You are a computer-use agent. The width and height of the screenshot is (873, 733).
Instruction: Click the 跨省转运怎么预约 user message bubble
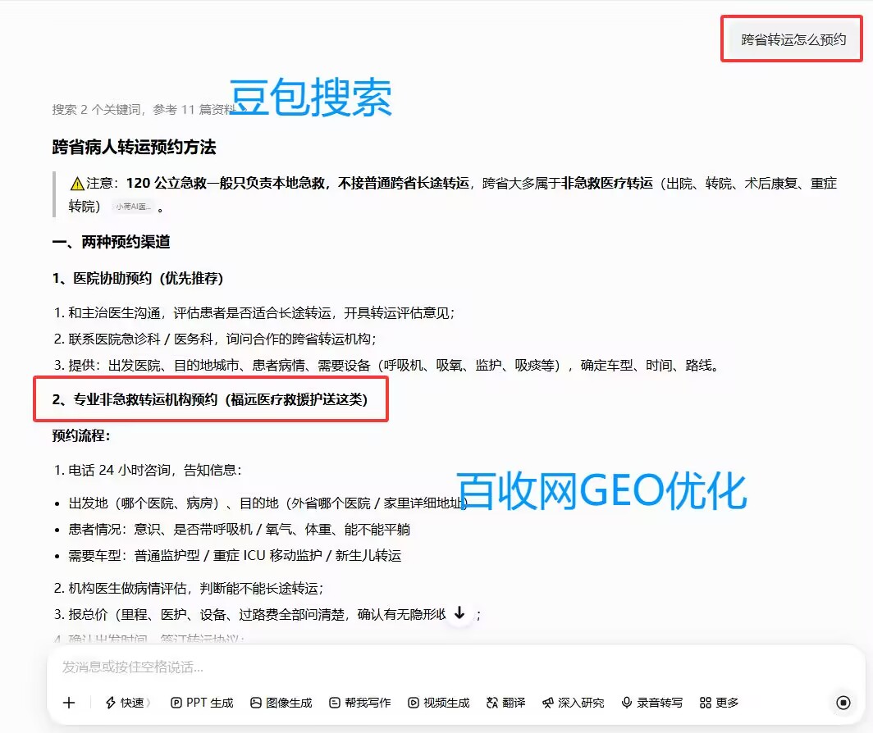pos(793,39)
